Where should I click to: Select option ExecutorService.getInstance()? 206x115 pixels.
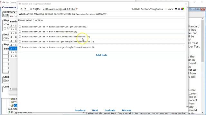20,27
